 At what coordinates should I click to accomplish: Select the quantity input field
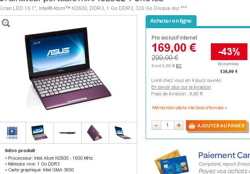click(168, 125)
